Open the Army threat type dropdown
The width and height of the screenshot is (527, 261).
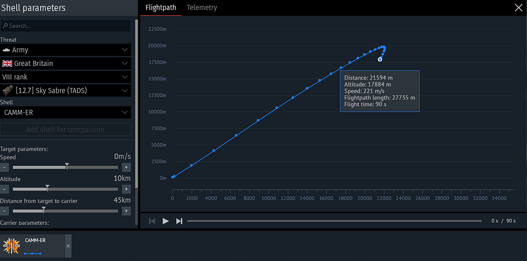(65, 50)
